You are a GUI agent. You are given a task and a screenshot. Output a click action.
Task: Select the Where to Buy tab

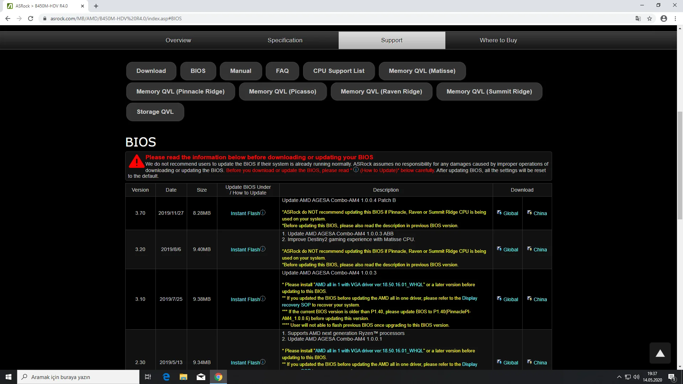(x=498, y=40)
